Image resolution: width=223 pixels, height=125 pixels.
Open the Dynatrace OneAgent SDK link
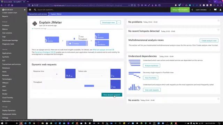(45, 52)
